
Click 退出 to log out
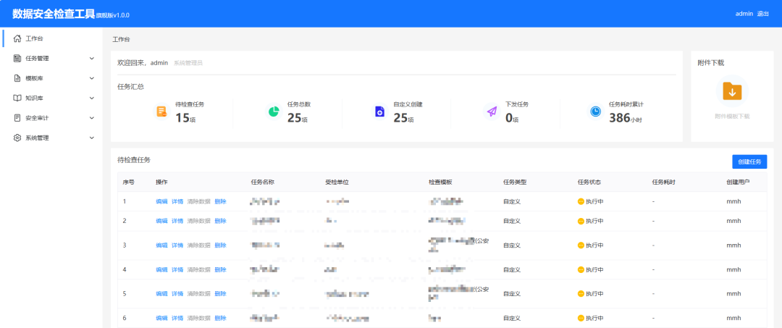tap(762, 14)
